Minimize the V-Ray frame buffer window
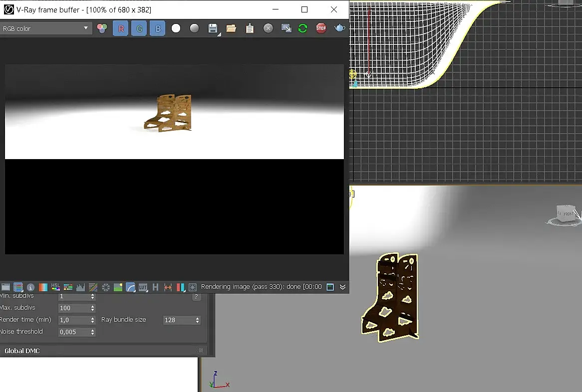582x392 pixels. (276, 9)
